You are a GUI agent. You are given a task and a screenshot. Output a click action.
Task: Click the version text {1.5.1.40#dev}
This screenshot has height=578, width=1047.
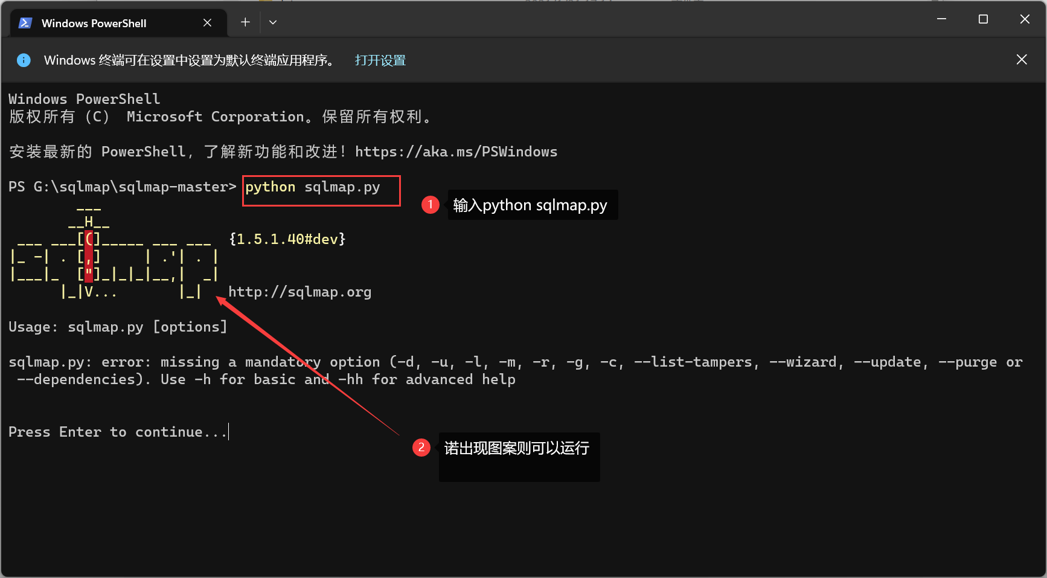[x=286, y=239]
